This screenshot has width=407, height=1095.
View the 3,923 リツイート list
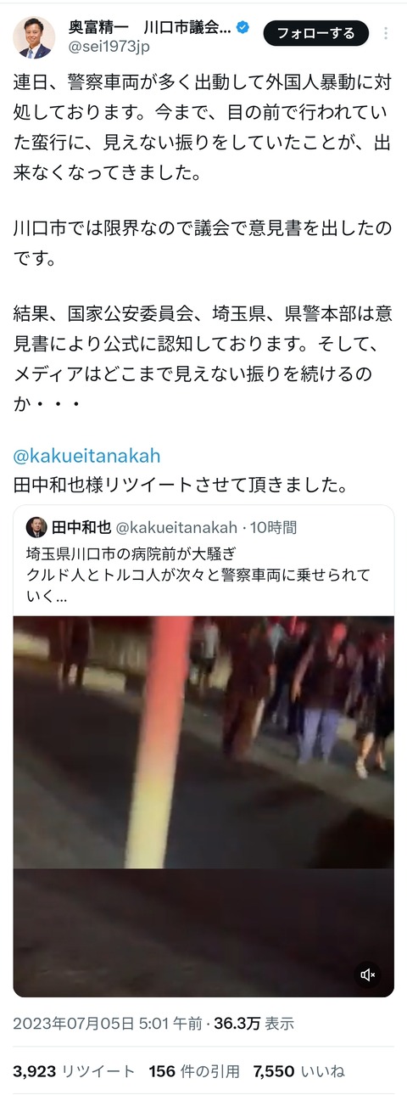click(x=74, y=1072)
